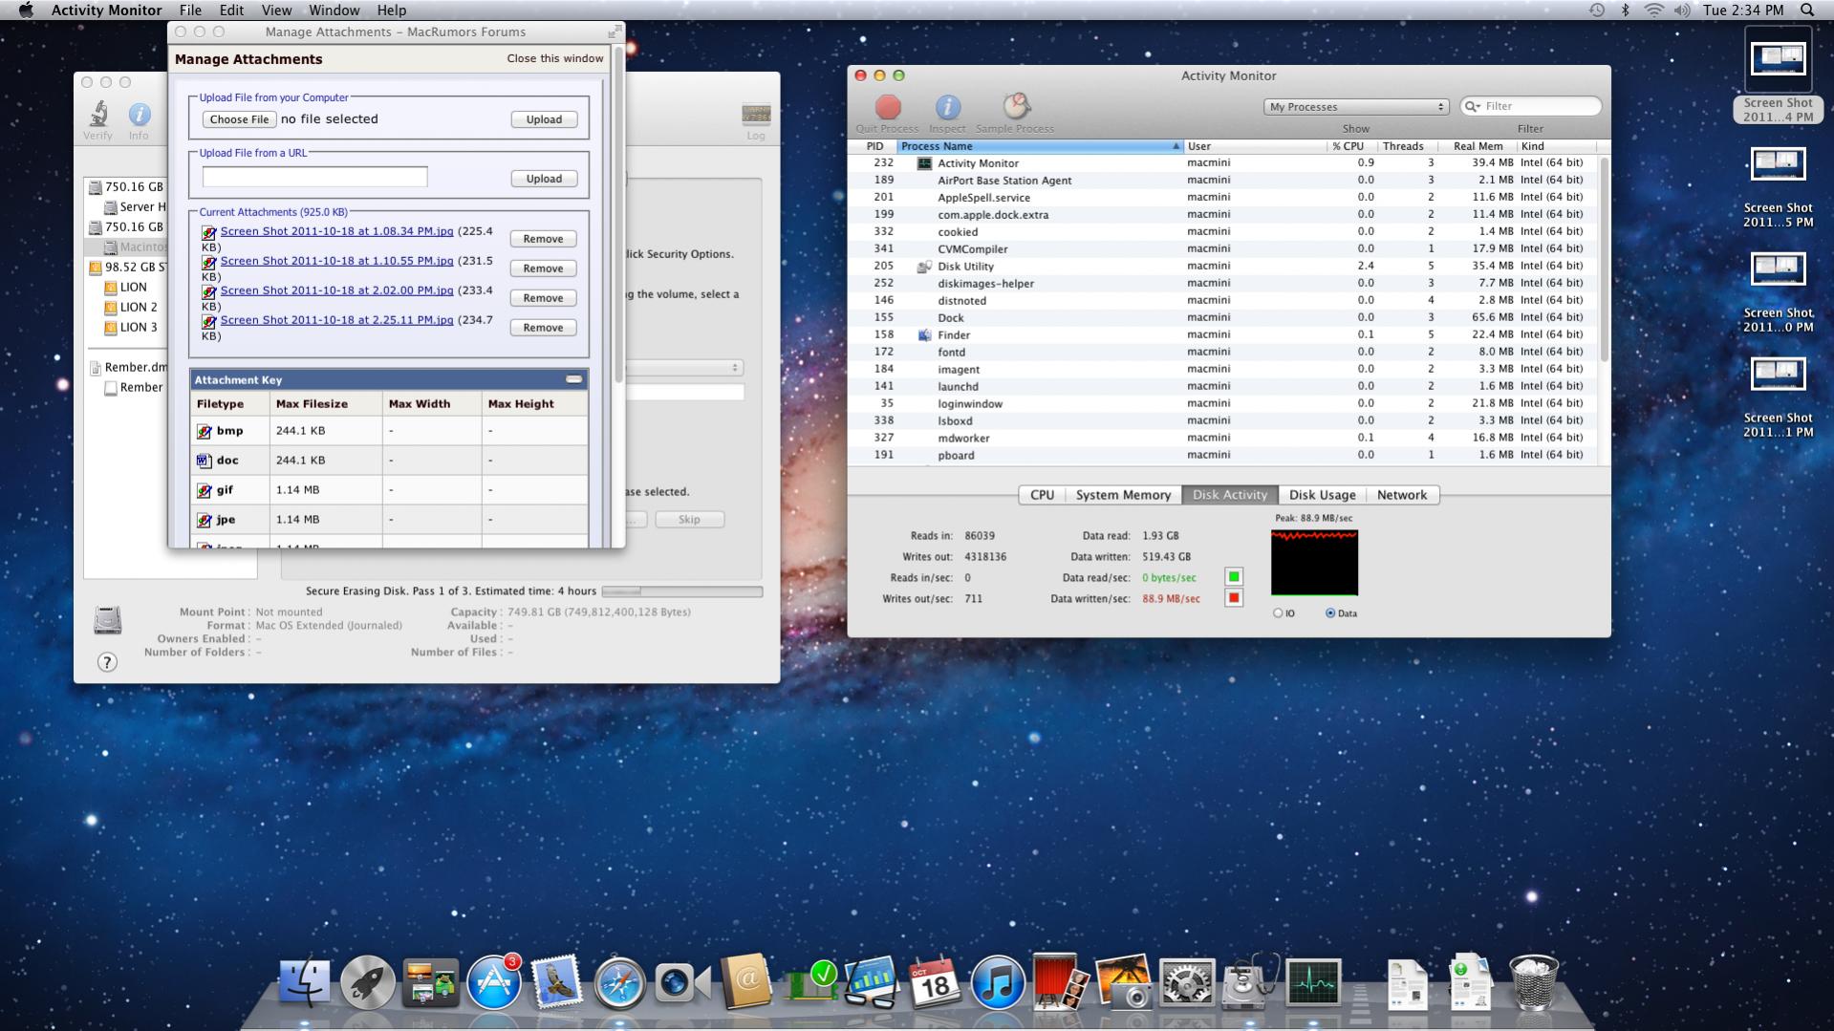Open the Inspect info icon in Activity Monitor
This screenshot has height=1031, width=1834.
pyautogui.click(x=947, y=107)
